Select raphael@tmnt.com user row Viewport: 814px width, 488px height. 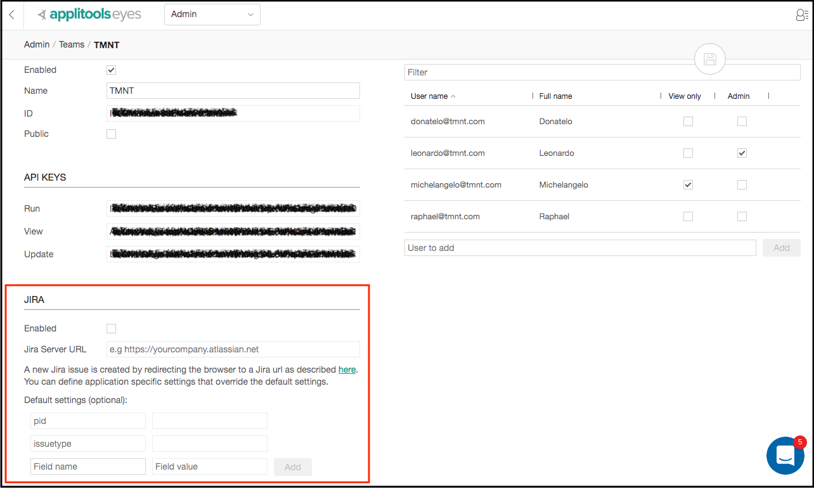tap(602, 217)
